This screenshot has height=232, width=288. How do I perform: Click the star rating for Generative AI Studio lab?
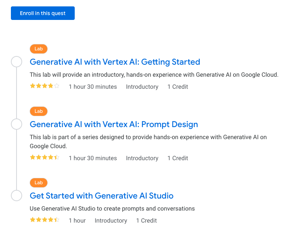(x=45, y=220)
